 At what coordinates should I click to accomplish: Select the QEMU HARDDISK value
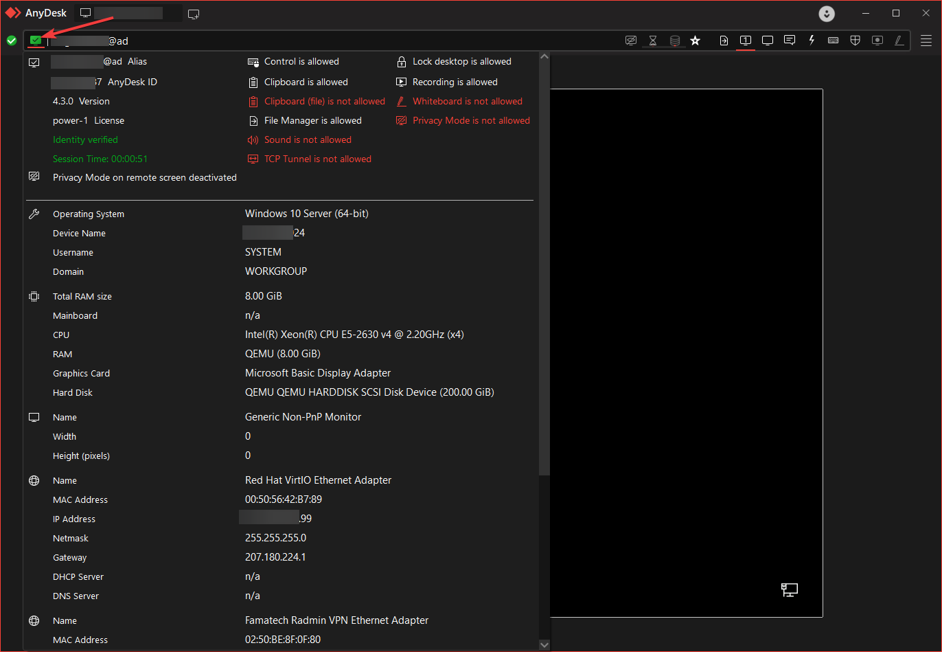point(369,392)
